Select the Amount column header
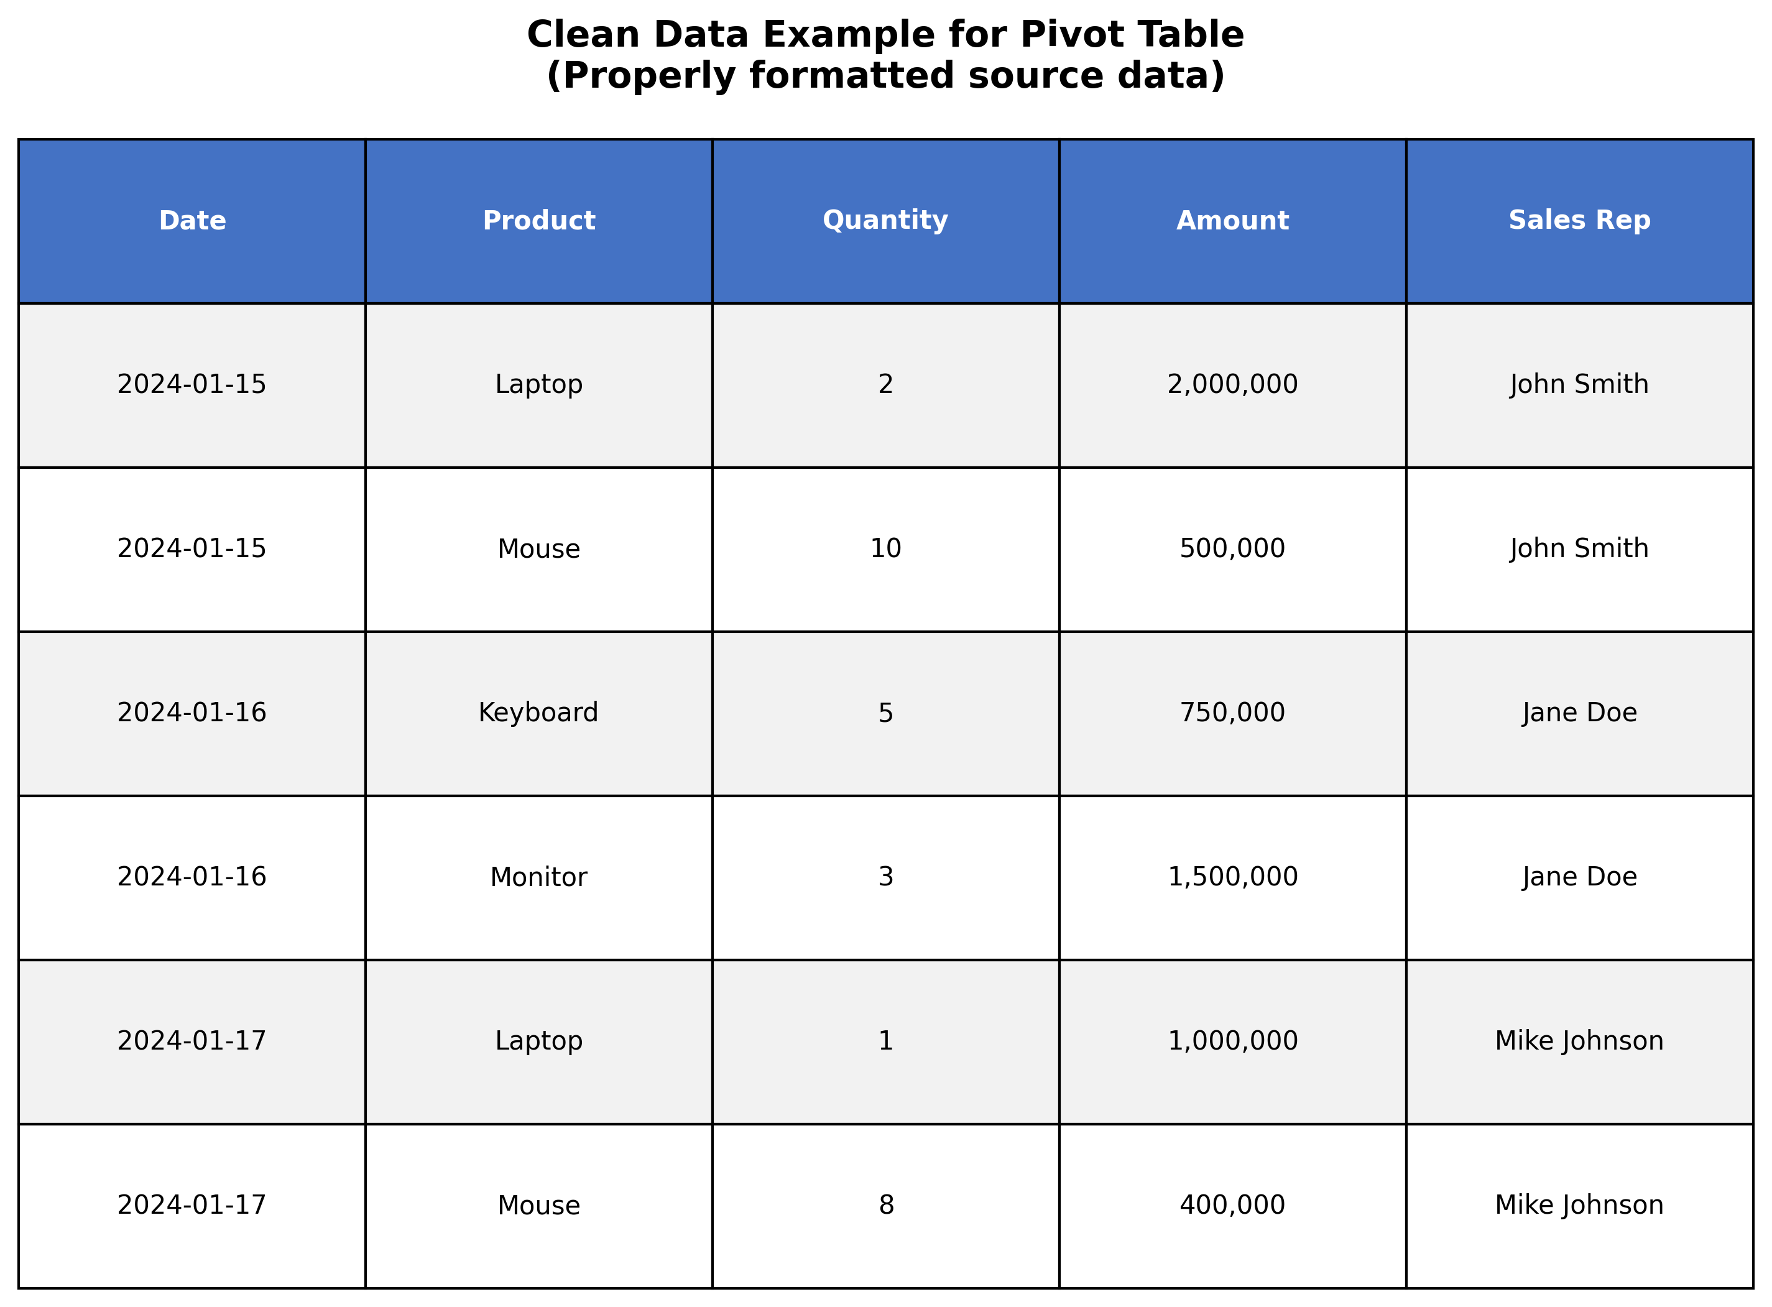Screen dimensions: 1772x1307 (x=1232, y=221)
